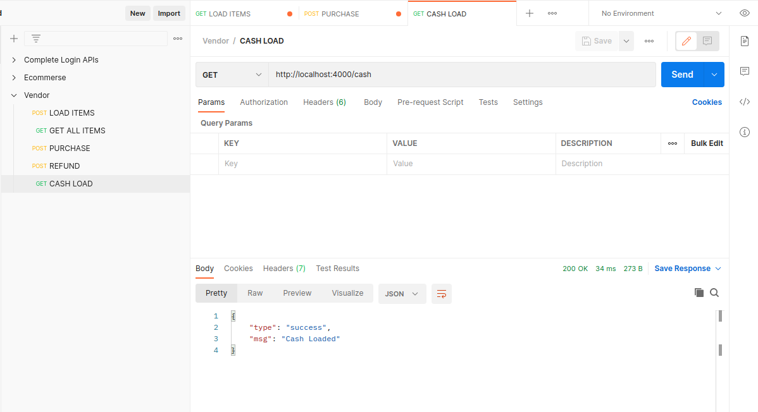The height and width of the screenshot is (412, 758).
Task: Click the request URL field
Action: coord(462,75)
